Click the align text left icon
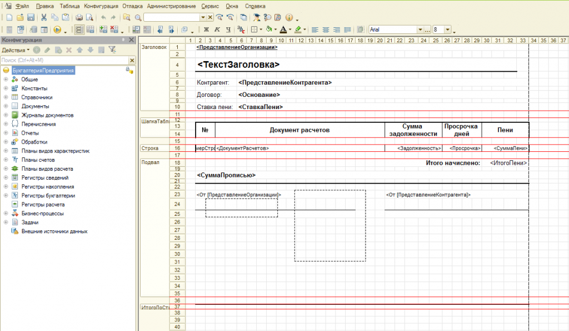The width and height of the screenshot is (569, 331). click(x=315, y=29)
